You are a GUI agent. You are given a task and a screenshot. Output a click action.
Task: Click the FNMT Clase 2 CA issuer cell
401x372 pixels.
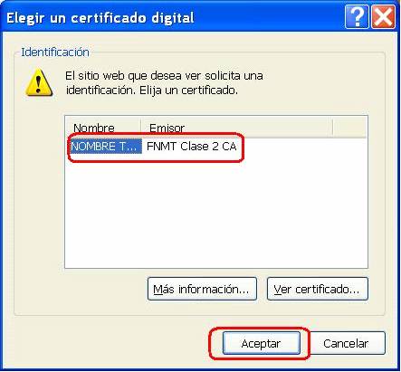[192, 147]
